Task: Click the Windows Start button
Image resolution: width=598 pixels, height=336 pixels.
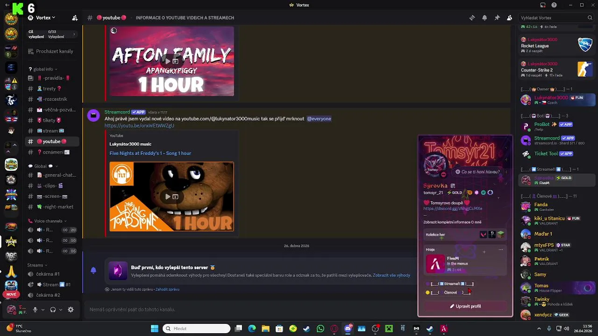Action: 154,329
